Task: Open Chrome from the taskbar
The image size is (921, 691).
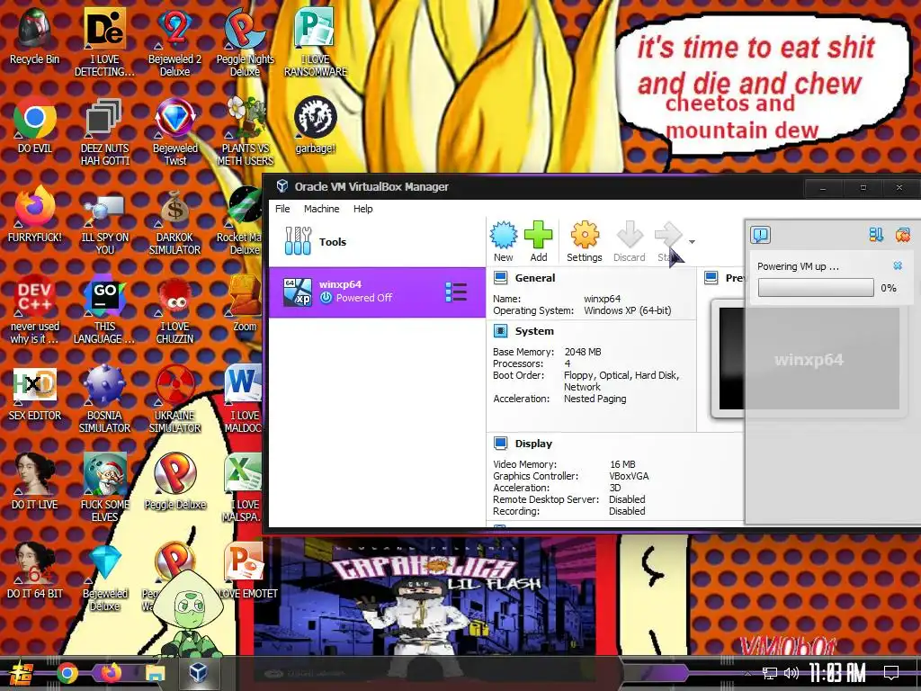Action: click(67, 673)
